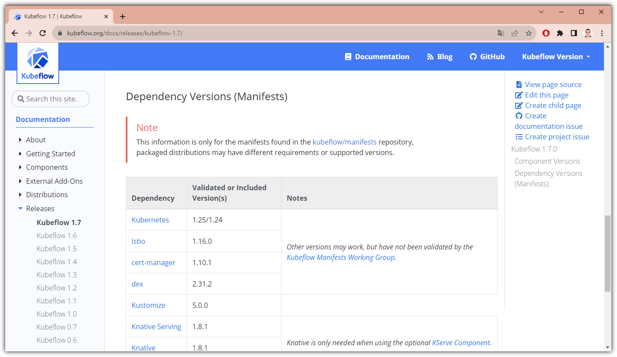The width and height of the screenshot is (617, 357).
Task: Select Kubeflow 1.3 in sidebar
Action: point(57,275)
